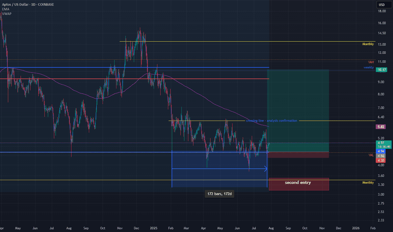Viewport: 393px width, 232px height.
Task: Click the "172 bars, 172d" range label
Action: coord(219,194)
